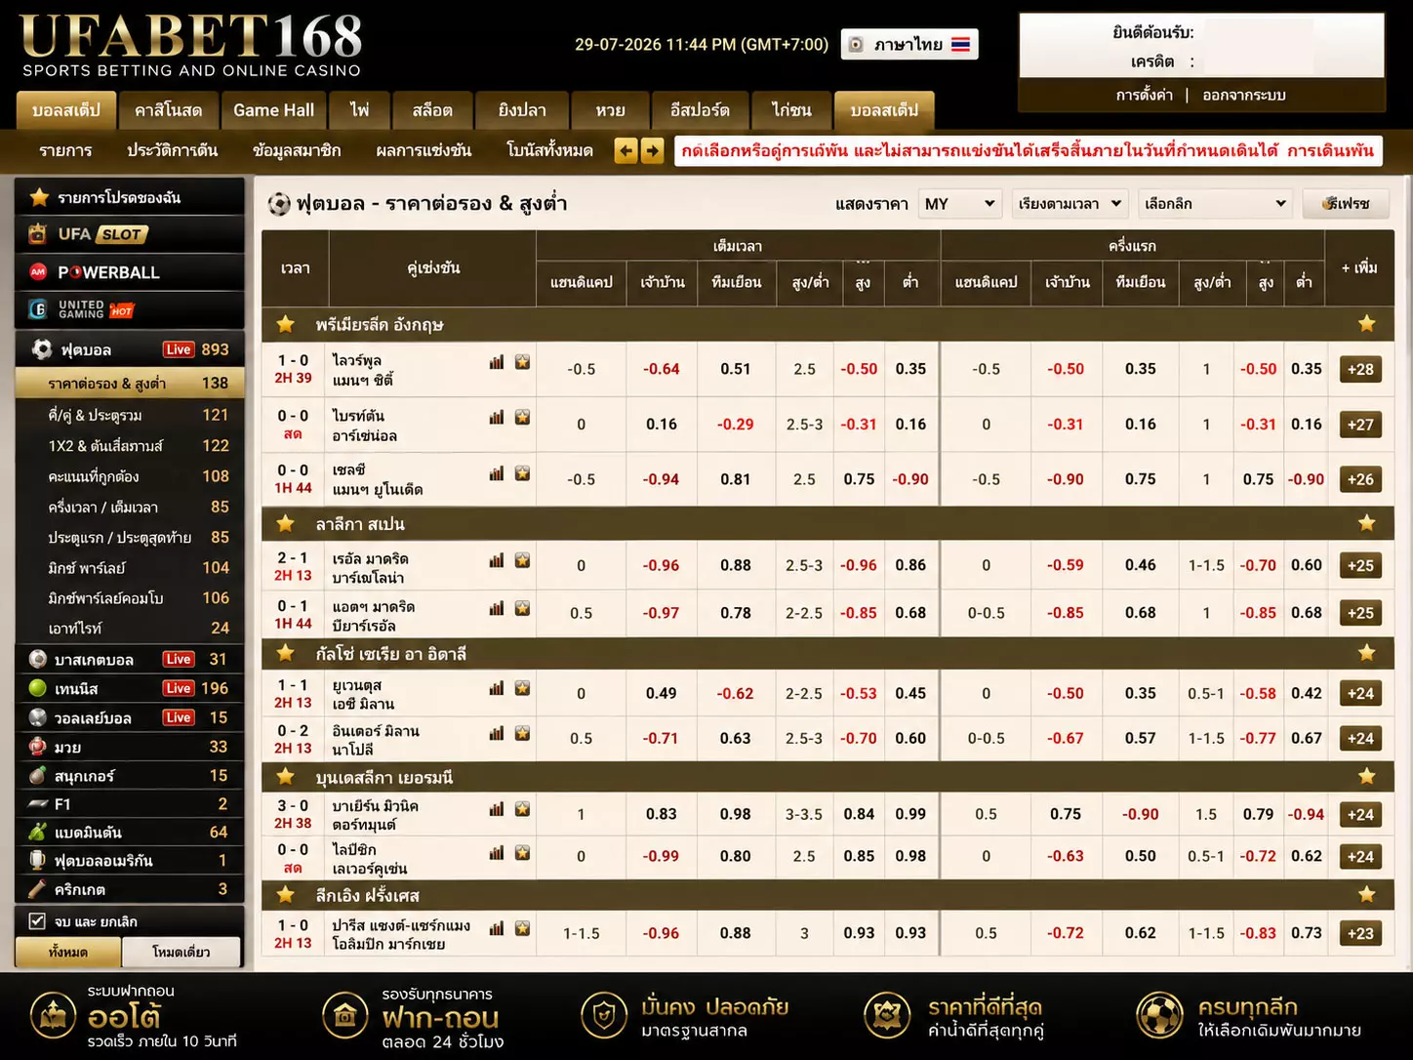Open statistics chart for เรอัล มาดริด match
The image size is (1413, 1060).
497,560
